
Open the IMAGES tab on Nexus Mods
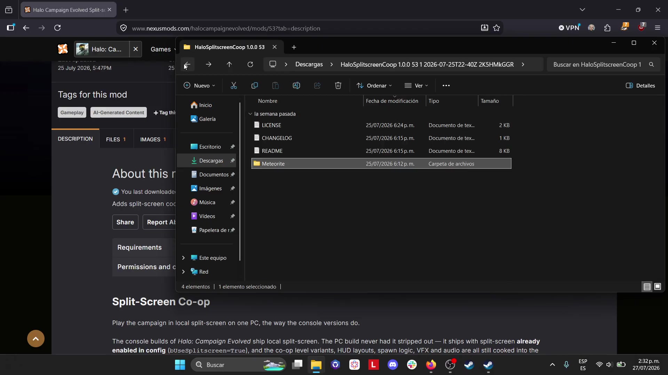point(153,139)
